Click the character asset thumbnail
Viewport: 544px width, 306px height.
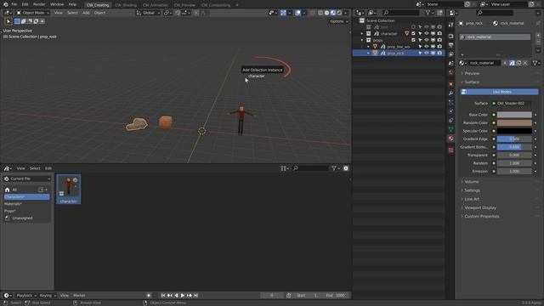[x=68, y=189]
